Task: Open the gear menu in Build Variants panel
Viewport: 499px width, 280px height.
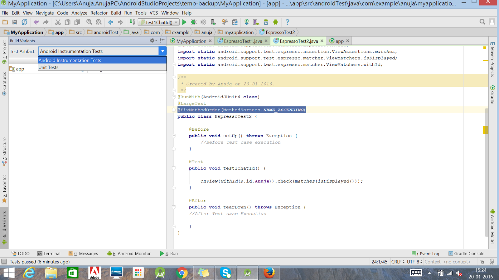Action: pos(152,40)
